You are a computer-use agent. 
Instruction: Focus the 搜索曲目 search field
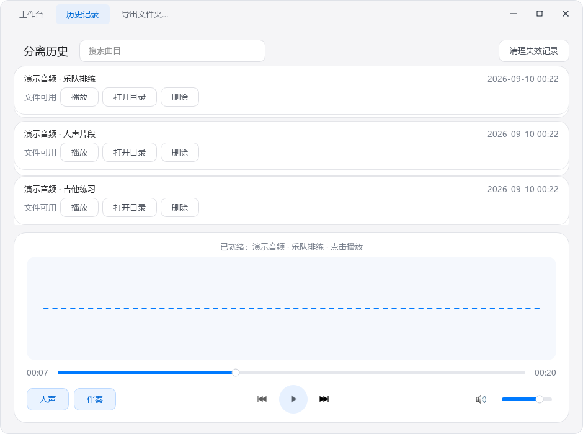172,51
